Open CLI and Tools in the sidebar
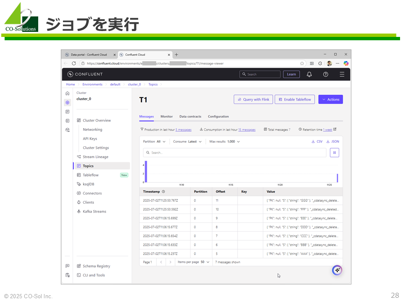 (91, 275)
